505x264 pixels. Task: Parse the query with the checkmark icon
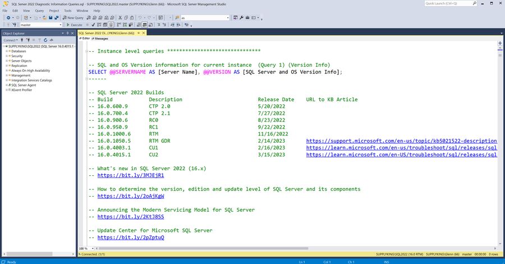pos(93,25)
